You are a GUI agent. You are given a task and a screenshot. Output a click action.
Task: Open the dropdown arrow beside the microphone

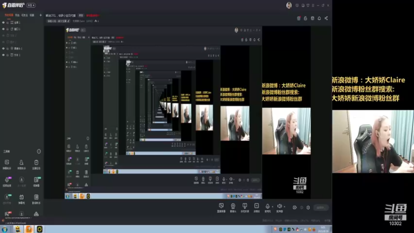(273, 207)
